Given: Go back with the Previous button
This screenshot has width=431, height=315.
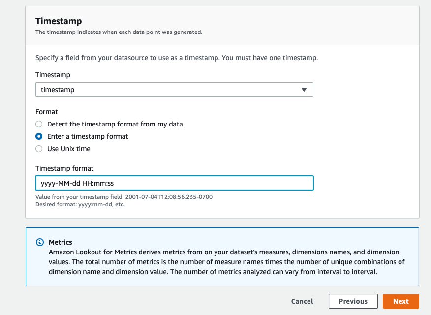Looking at the screenshot, I should pos(353,301).
